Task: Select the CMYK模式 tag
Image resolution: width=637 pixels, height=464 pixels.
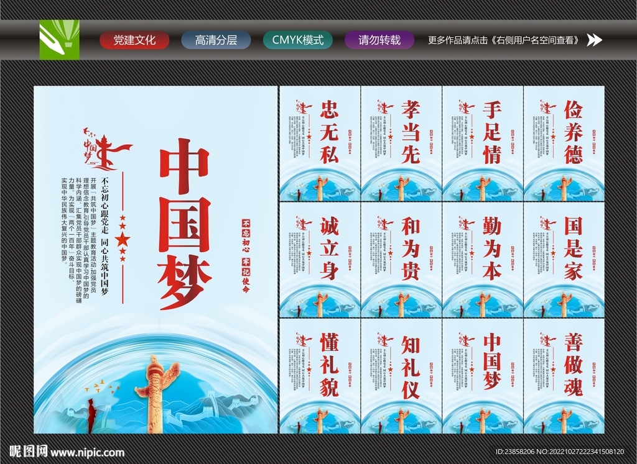Action: point(297,40)
